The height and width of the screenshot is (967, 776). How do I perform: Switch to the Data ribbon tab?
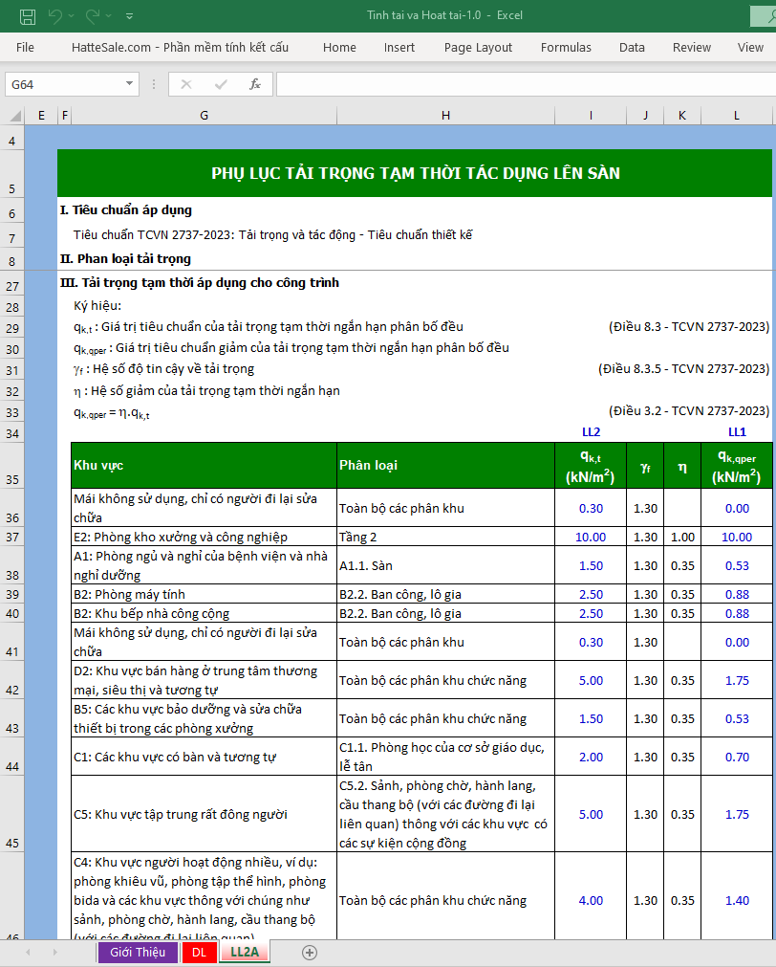(632, 48)
